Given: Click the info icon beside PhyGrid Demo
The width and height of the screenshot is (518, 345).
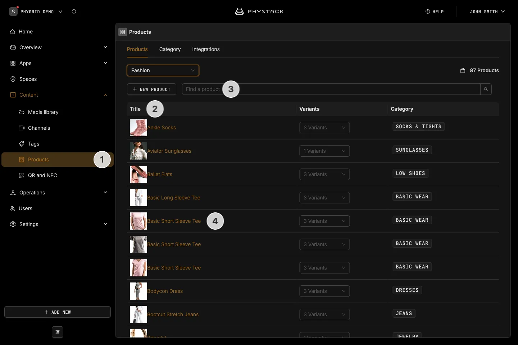Looking at the screenshot, I should 74,11.
